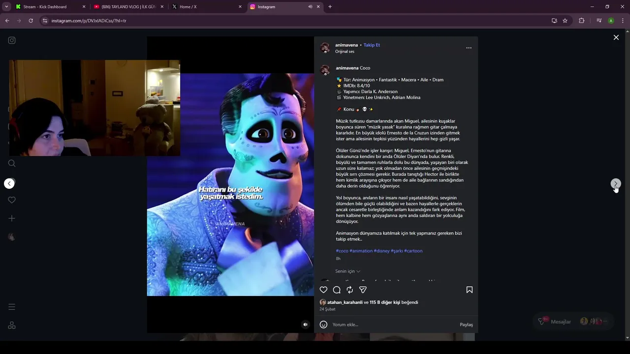Viewport: 630px width, 354px height.
Task: Share the post with the paper plane icon
Action: (x=363, y=290)
